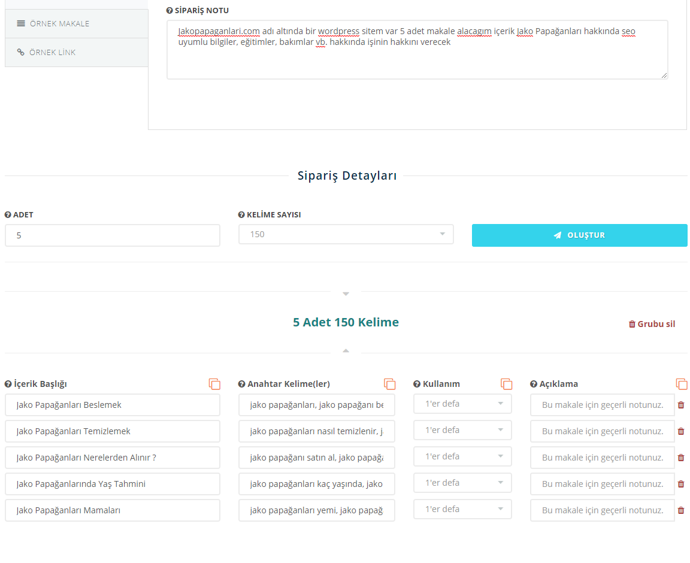Open Kullanım dropdown in Beslemek row
This screenshot has width=690, height=563.
click(462, 404)
